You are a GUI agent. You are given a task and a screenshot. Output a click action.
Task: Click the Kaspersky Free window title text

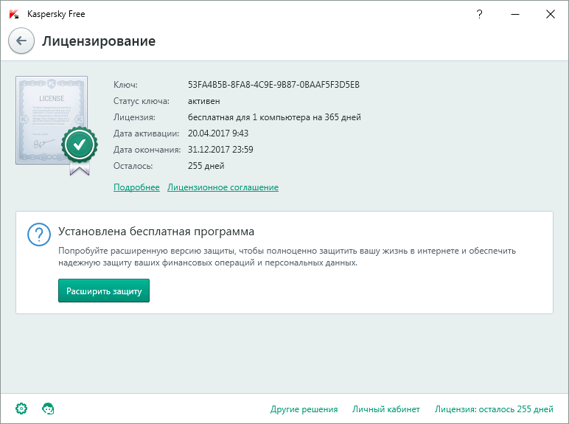tap(56, 14)
